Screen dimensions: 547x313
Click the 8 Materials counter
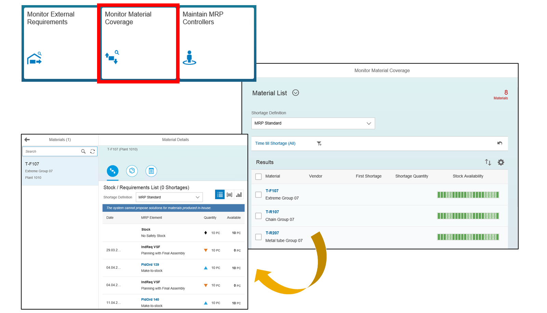click(x=501, y=95)
